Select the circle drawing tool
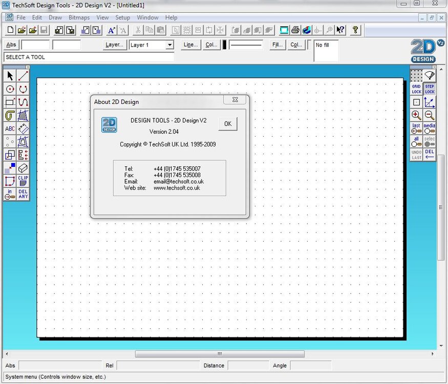The image size is (448, 384). [10, 89]
